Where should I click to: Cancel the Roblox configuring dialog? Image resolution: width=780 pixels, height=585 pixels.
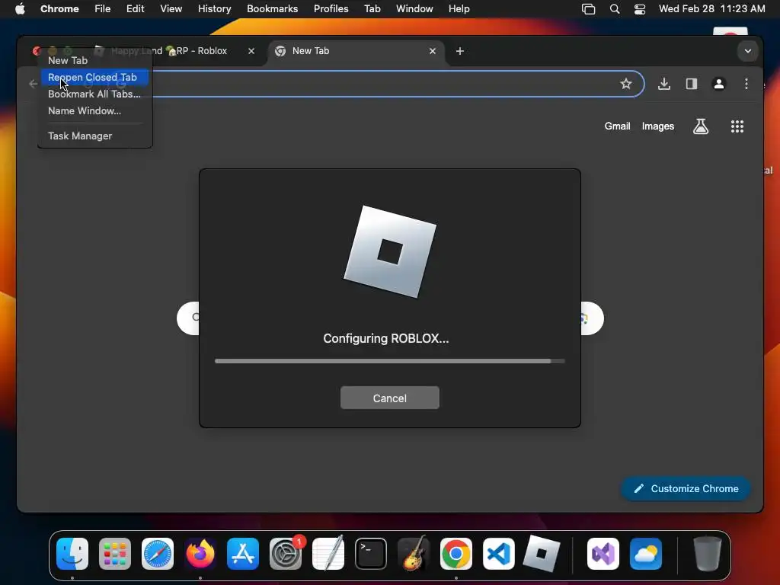pyautogui.click(x=389, y=398)
